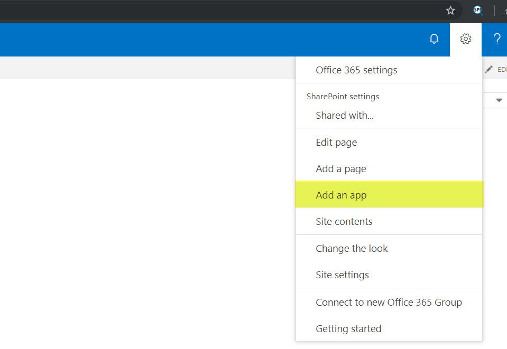The height and width of the screenshot is (349, 507).
Task: Click Add an app
Action: [x=389, y=195]
